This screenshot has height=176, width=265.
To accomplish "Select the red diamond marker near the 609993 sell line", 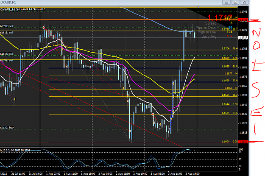I will [44, 28].
